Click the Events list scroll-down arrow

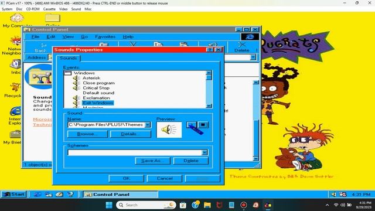[x=209, y=105]
